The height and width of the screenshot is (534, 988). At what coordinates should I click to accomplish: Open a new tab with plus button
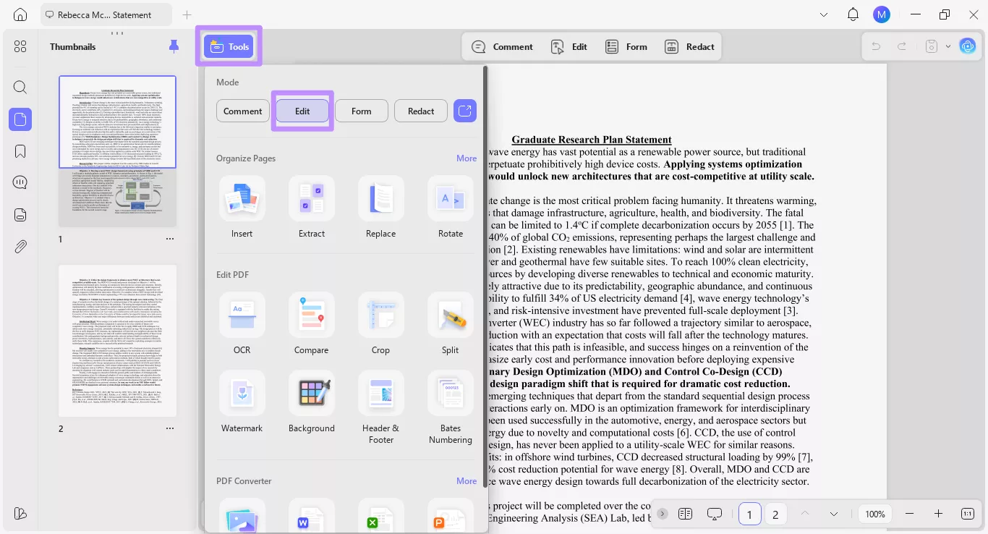[x=187, y=14]
